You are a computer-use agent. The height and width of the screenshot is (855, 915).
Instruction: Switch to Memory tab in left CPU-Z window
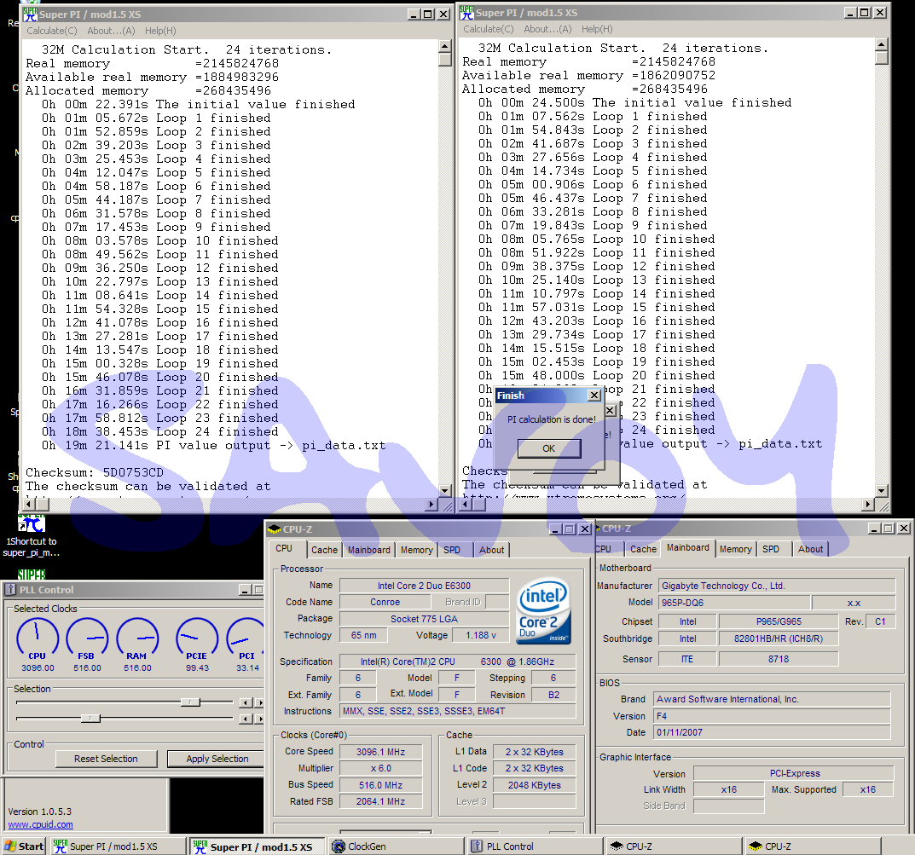tap(417, 550)
